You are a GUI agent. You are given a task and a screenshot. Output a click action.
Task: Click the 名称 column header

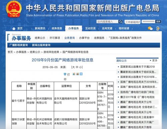pos(19,86)
